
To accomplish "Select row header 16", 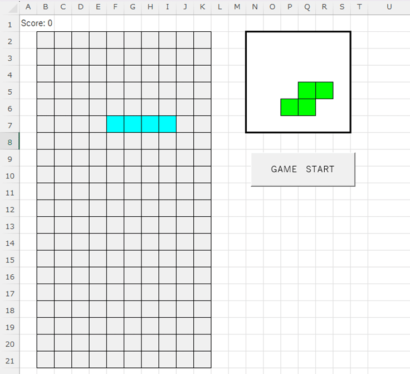I will pos(9,276).
